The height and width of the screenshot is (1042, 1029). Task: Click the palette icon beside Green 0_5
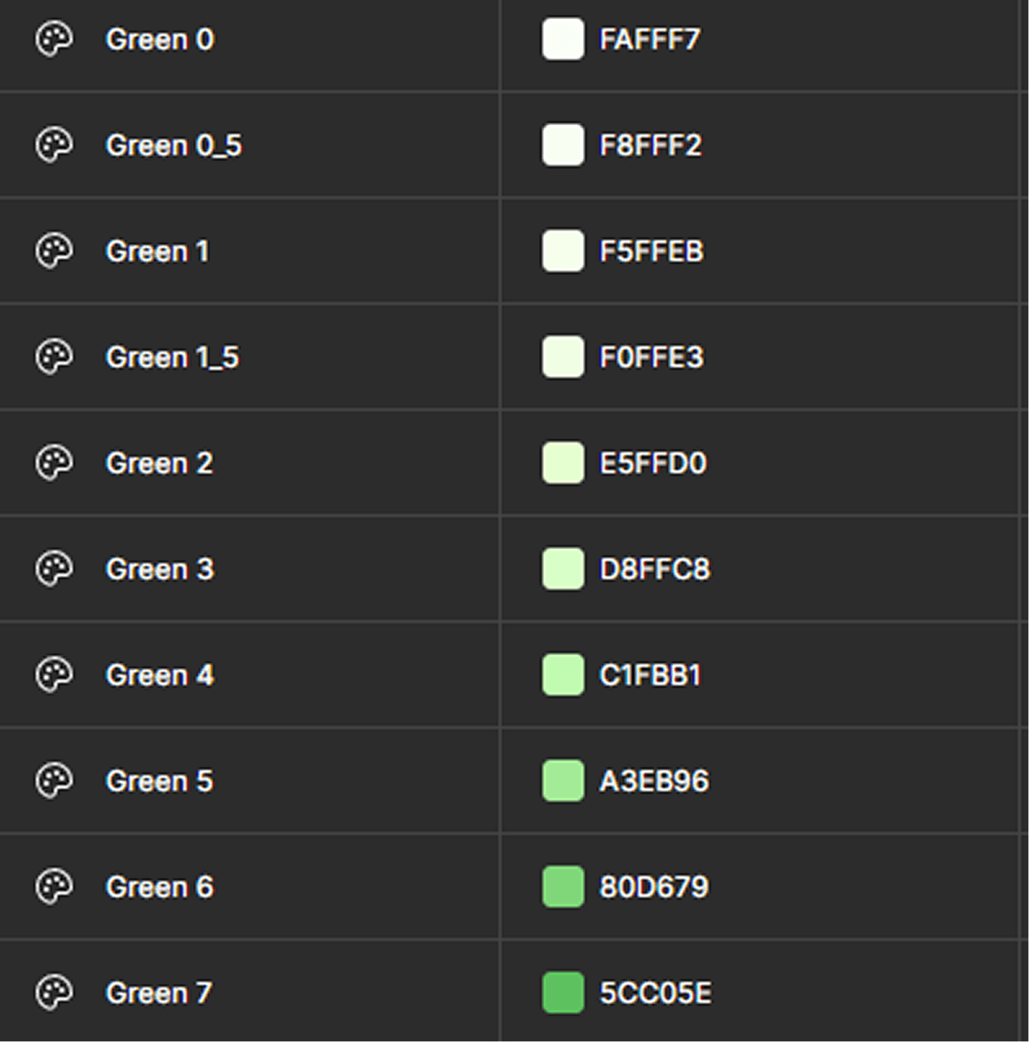click(54, 146)
